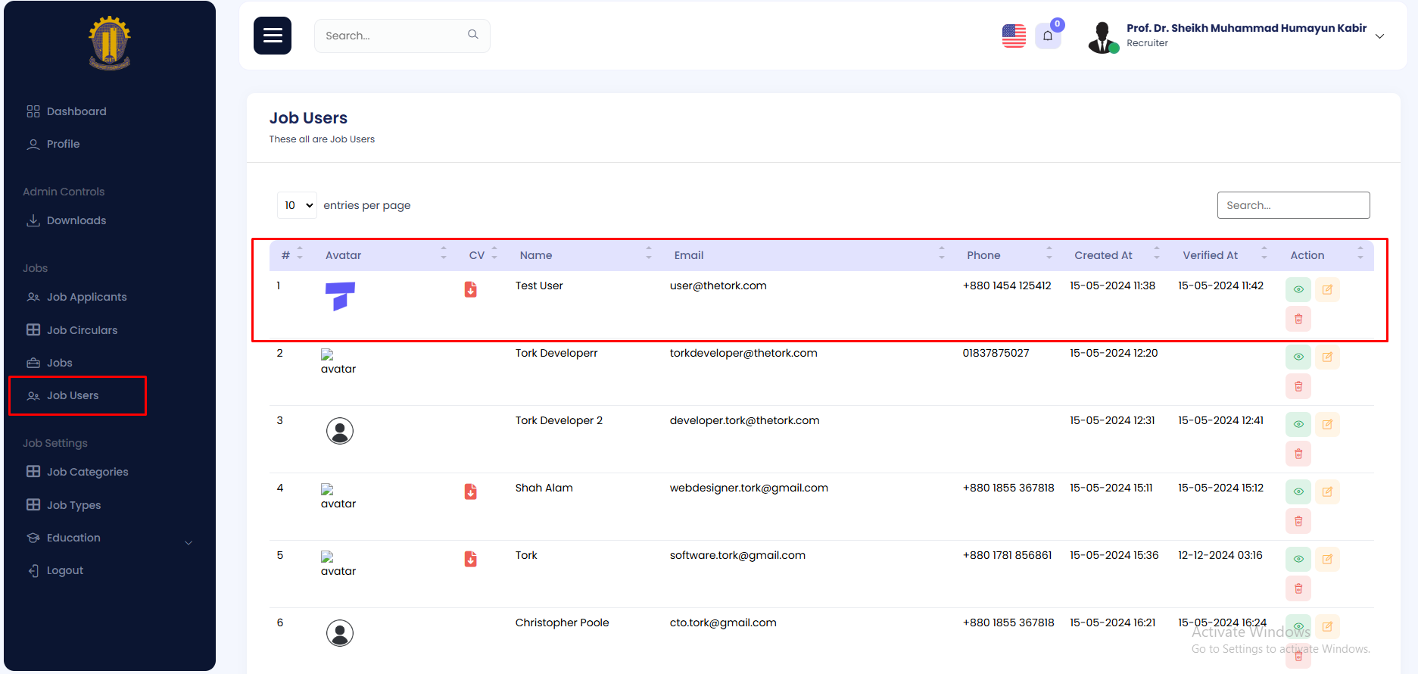Click the hamburger menu toggle button
Screen dimensions: 1418x674
(x=273, y=36)
